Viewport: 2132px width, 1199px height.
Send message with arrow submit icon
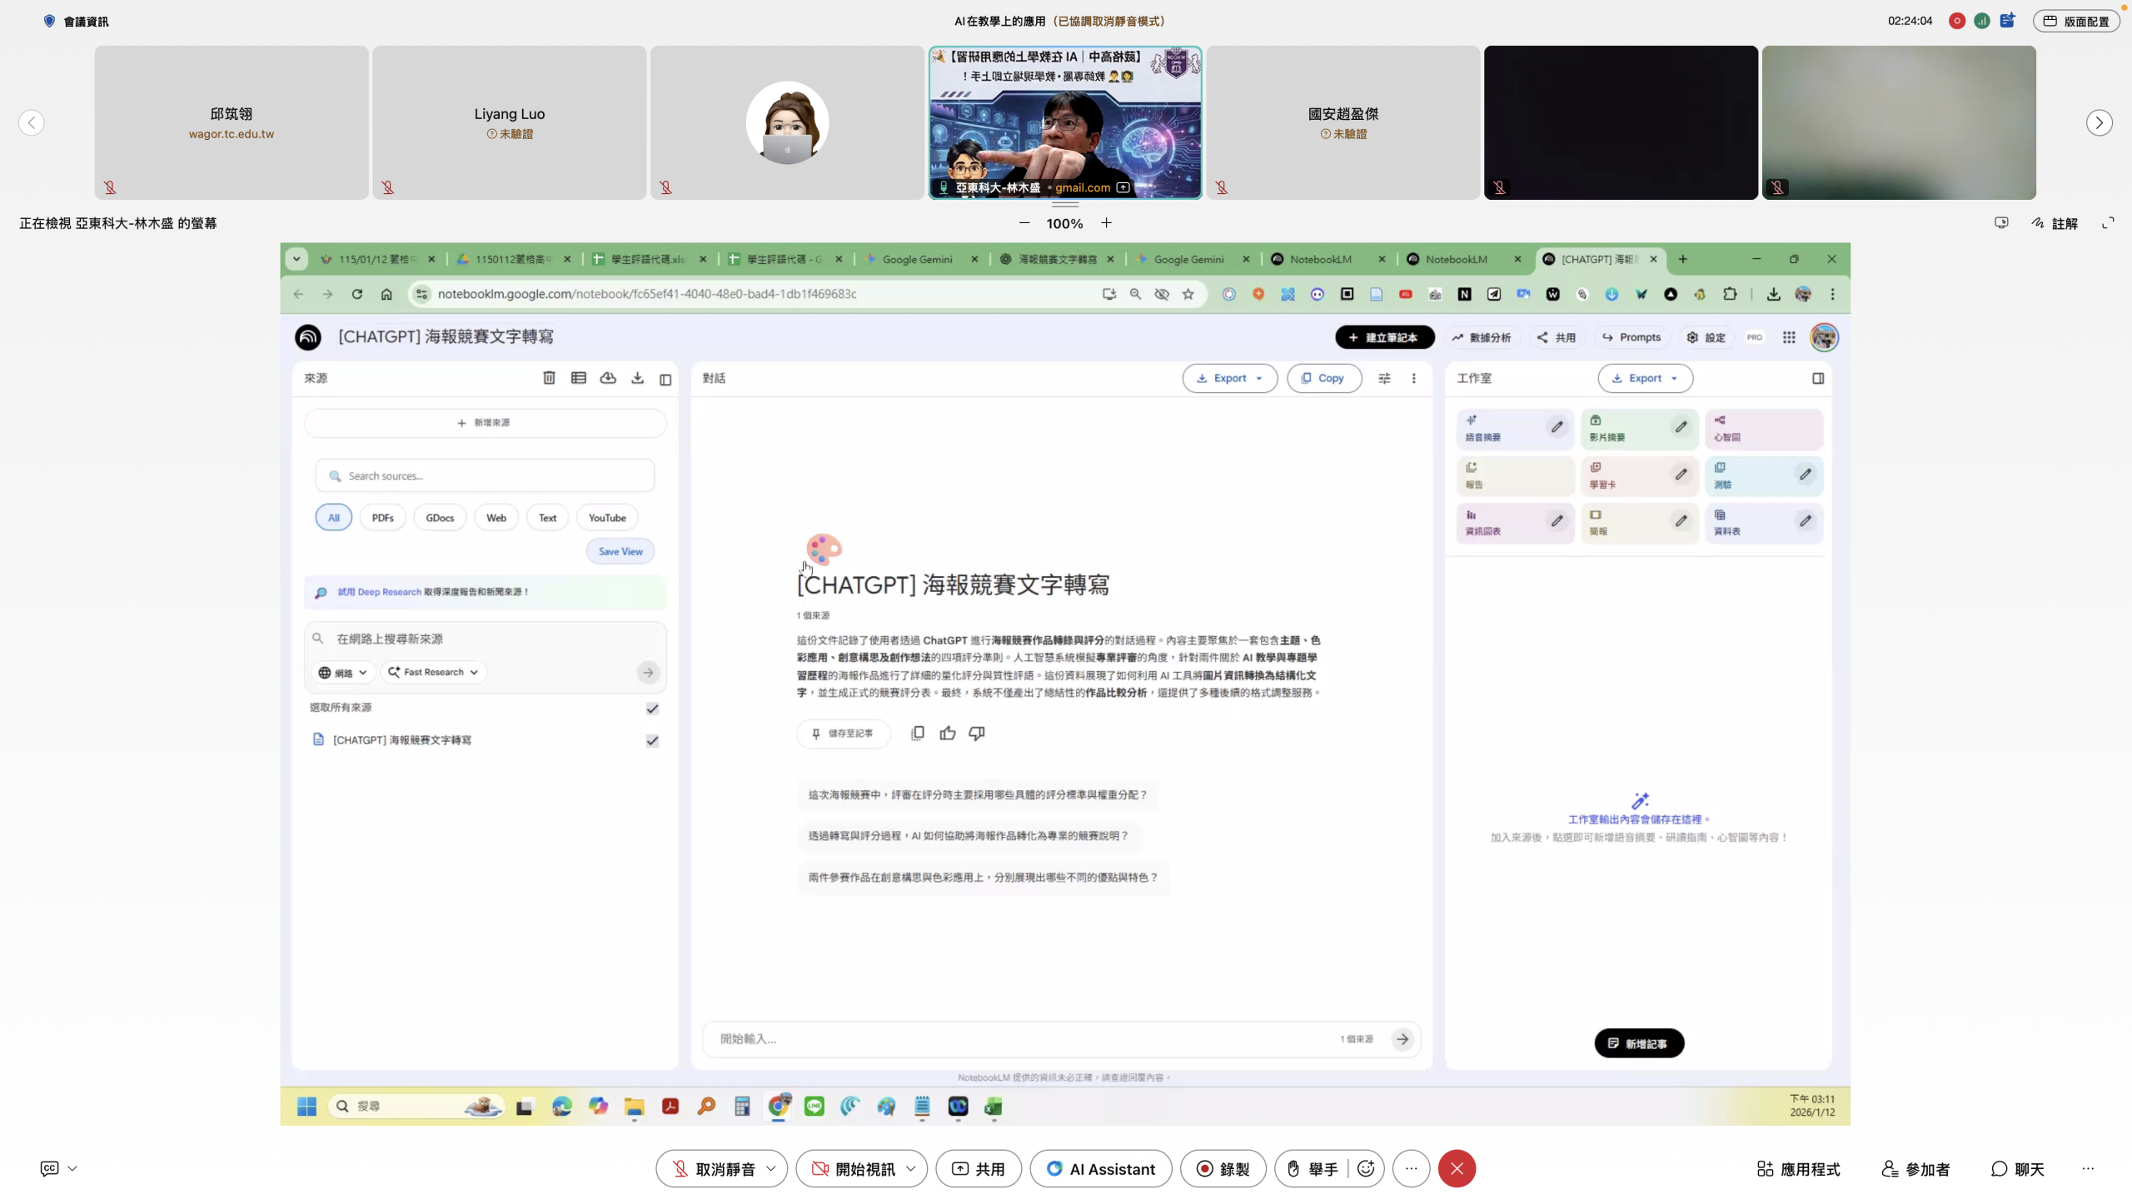pyautogui.click(x=1402, y=1039)
